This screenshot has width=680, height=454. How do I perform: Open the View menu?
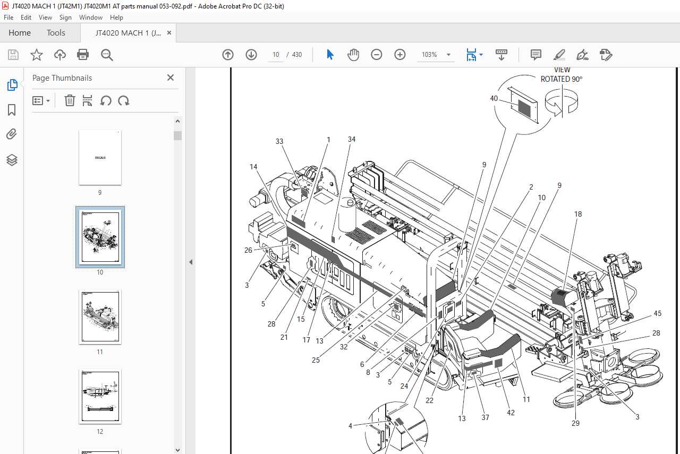coord(45,18)
